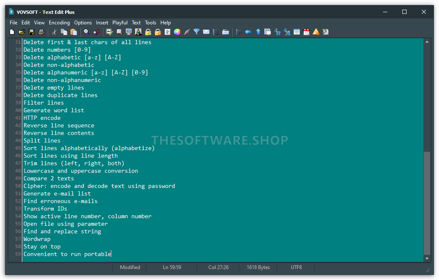Click line number 45 in the gutter
This screenshot has width=439, height=280.
coord(18,148)
